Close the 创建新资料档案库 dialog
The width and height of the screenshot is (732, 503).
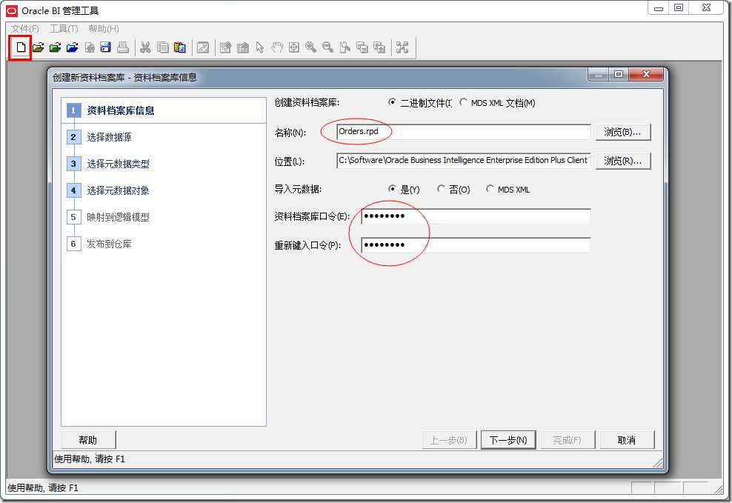(x=646, y=74)
